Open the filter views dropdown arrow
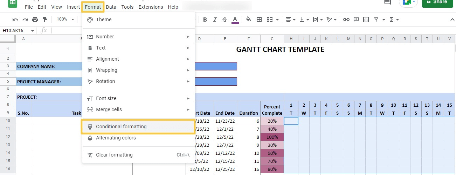 pos(384,20)
